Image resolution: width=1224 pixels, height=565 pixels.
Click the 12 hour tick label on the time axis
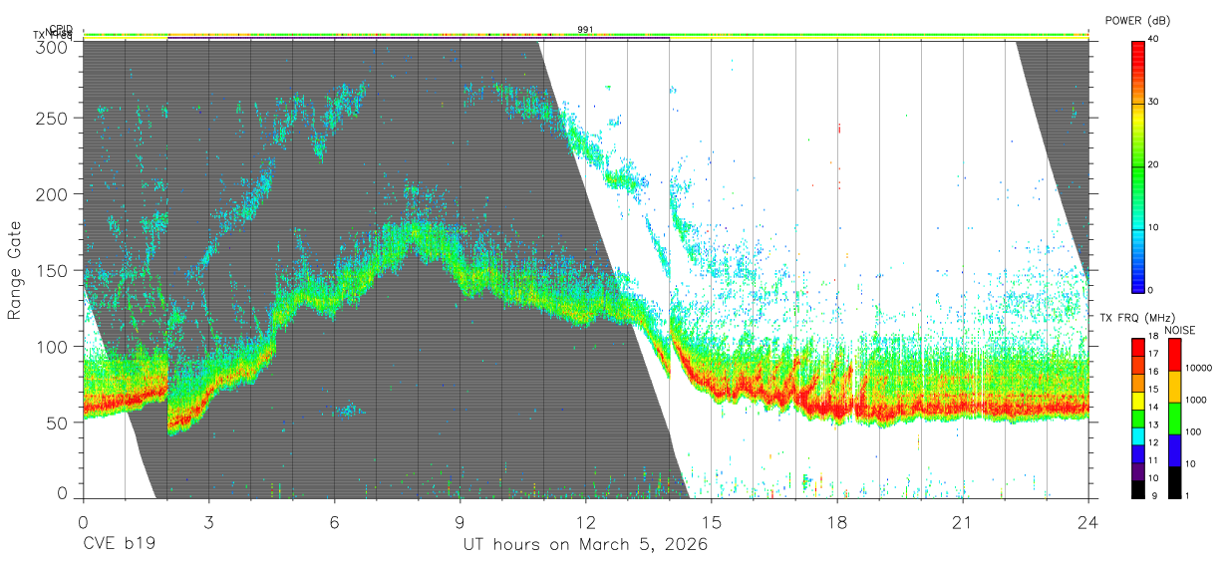pyautogui.click(x=585, y=522)
